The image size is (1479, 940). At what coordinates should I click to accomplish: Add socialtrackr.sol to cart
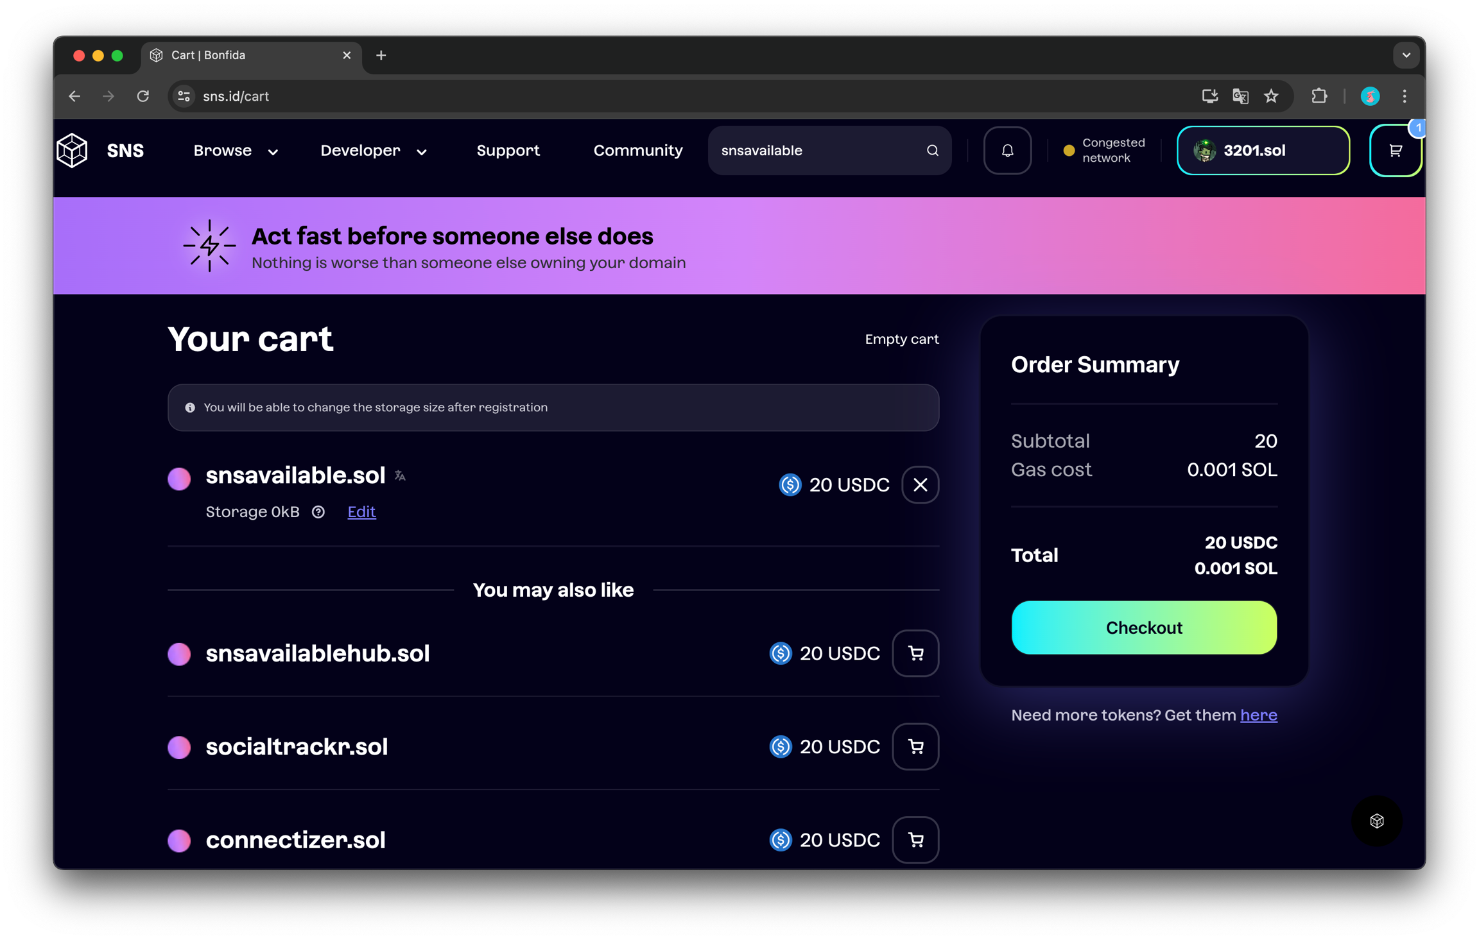coord(915,746)
